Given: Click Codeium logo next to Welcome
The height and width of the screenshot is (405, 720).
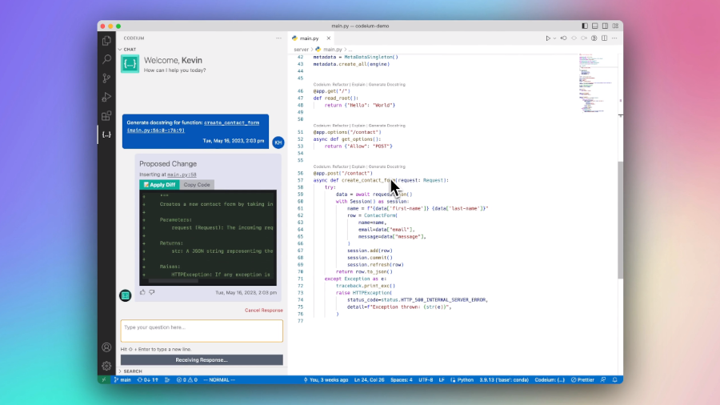Looking at the screenshot, I should pyautogui.click(x=130, y=64).
